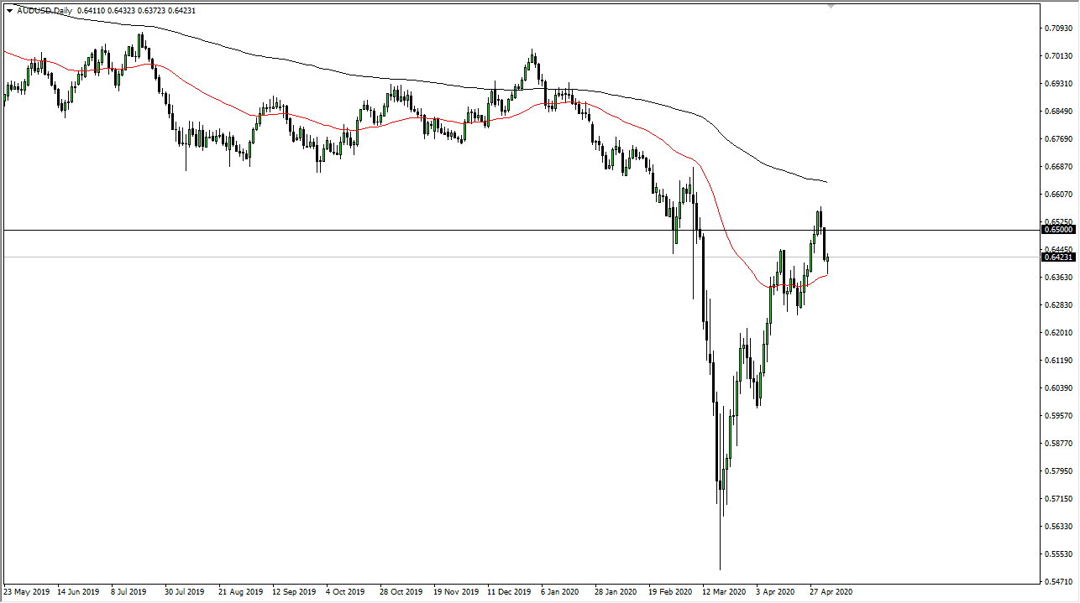Click the 0.54710 price scale label
This screenshot has width=1080, height=603.
pos(1058,581)
